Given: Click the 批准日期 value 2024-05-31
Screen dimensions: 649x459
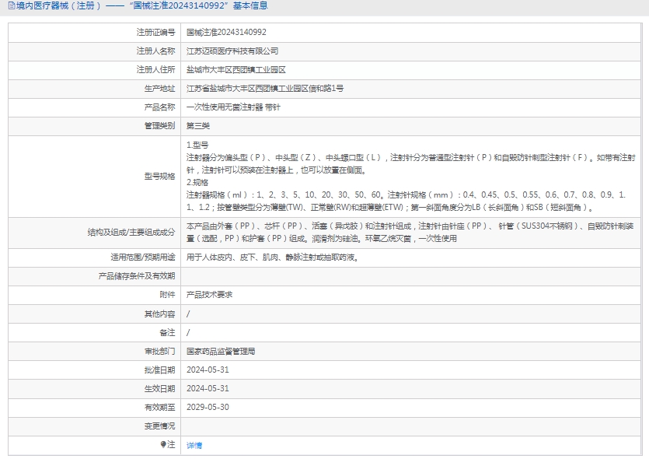Looking at the screenshot, I should [208, 370].
